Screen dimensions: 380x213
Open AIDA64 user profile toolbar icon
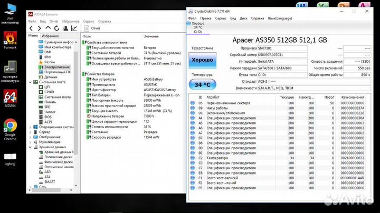pos(65,28)
